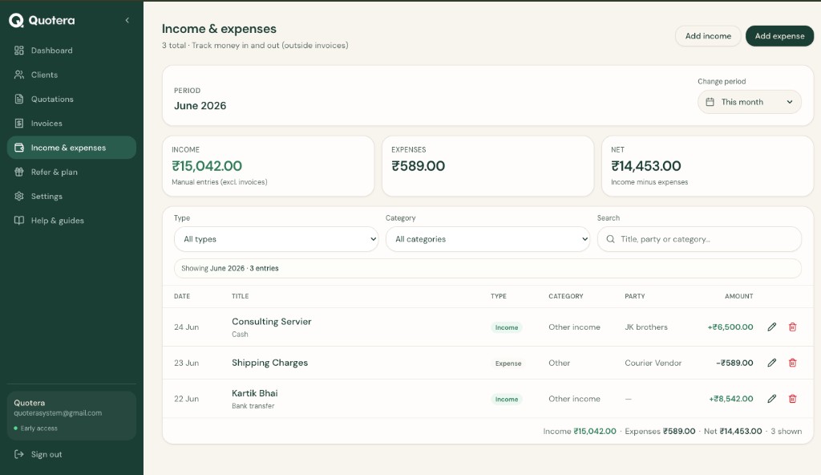Viewport: 821px width, 475px height.
Task: Click the Quotations document icon
Action: 19,99
